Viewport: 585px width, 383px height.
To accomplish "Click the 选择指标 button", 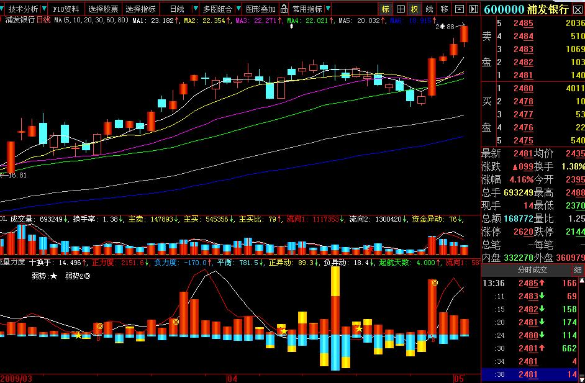I will tap(140, 9).
